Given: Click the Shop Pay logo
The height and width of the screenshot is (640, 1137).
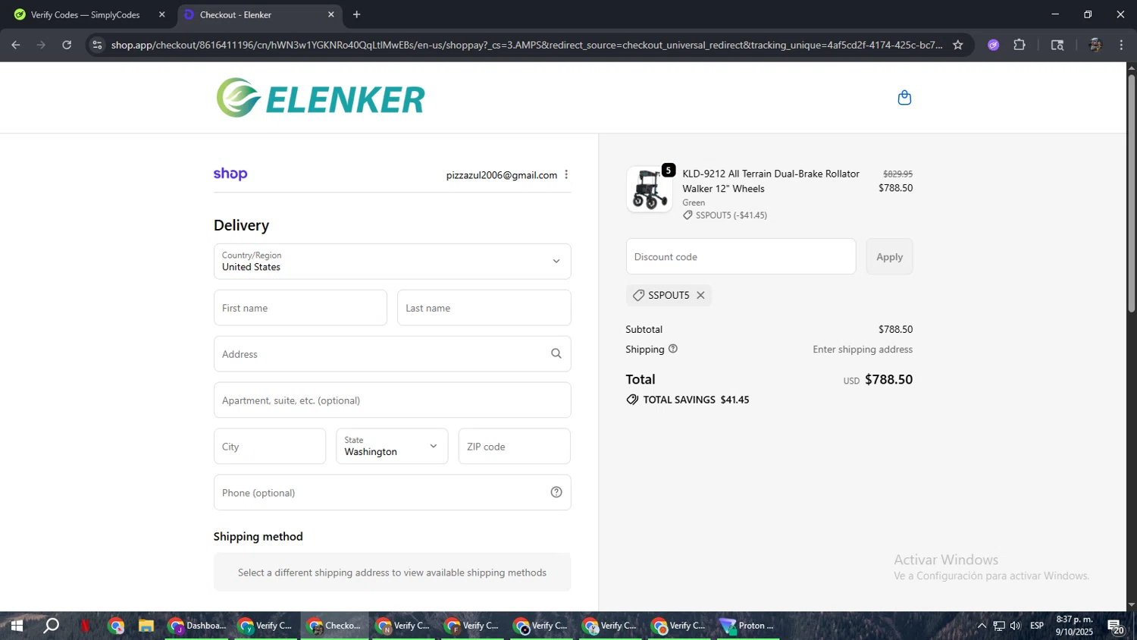Looking at the screenshot, I should (230, 174).
